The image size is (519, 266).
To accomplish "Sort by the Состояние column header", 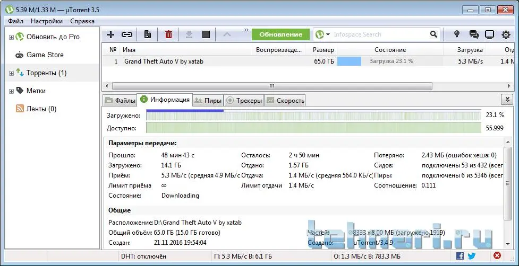I will (x=390, y=50).
